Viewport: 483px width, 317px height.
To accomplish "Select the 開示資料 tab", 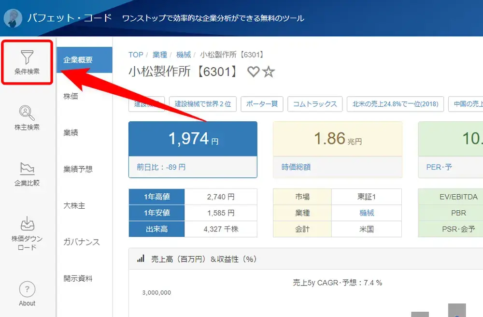I will pos(78,278).
